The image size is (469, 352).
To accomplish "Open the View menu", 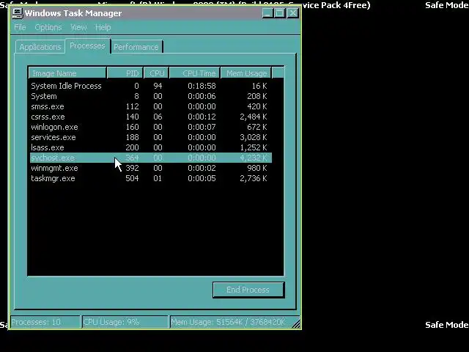I will (78, 28).
